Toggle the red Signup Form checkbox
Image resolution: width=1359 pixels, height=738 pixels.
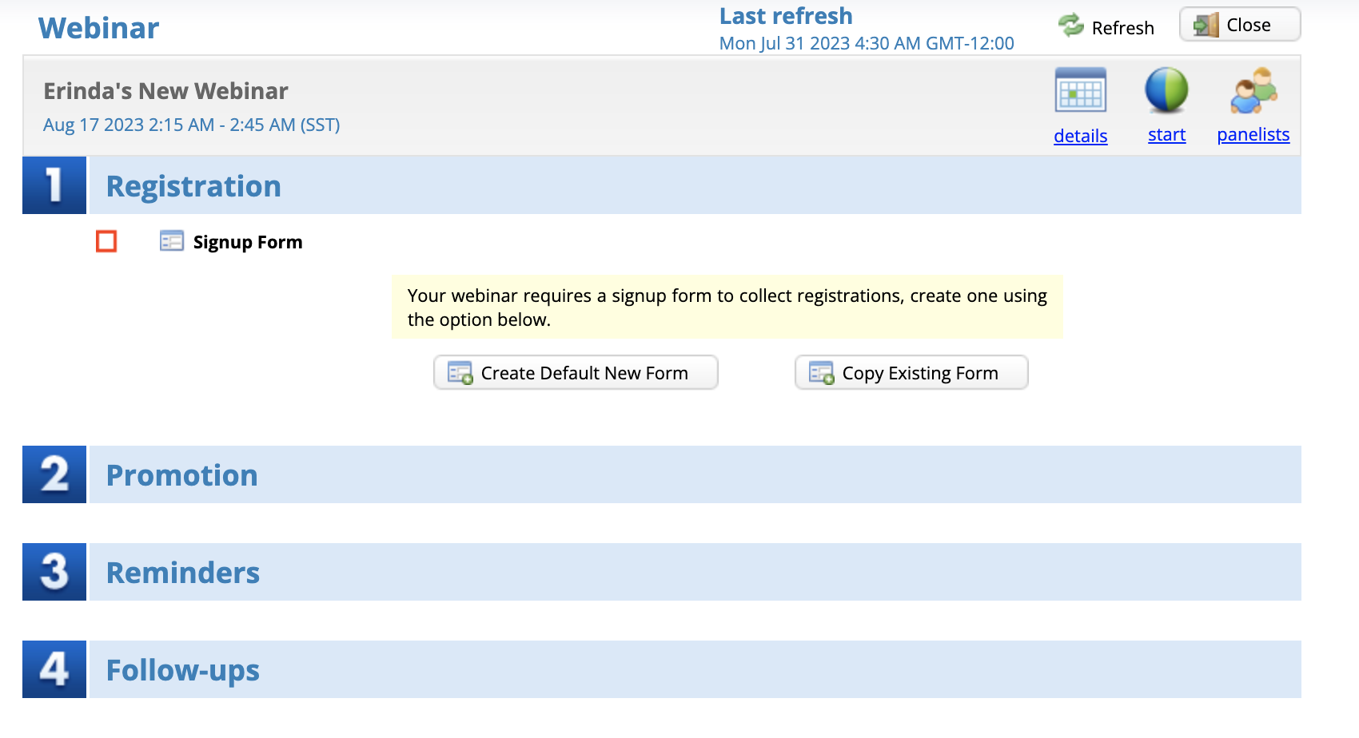point(106,241)
